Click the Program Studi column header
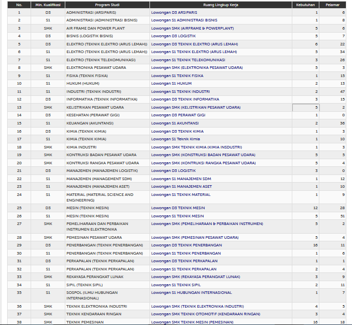The width and height of the screenshot is (352, 325). point(107,5)
